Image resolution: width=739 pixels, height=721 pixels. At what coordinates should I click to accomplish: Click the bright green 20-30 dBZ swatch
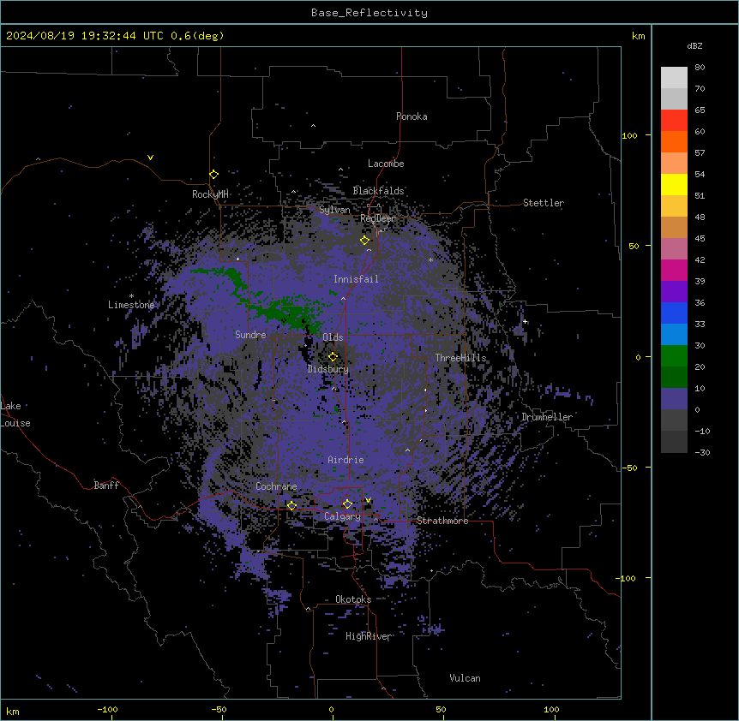[x=674, y=356]
